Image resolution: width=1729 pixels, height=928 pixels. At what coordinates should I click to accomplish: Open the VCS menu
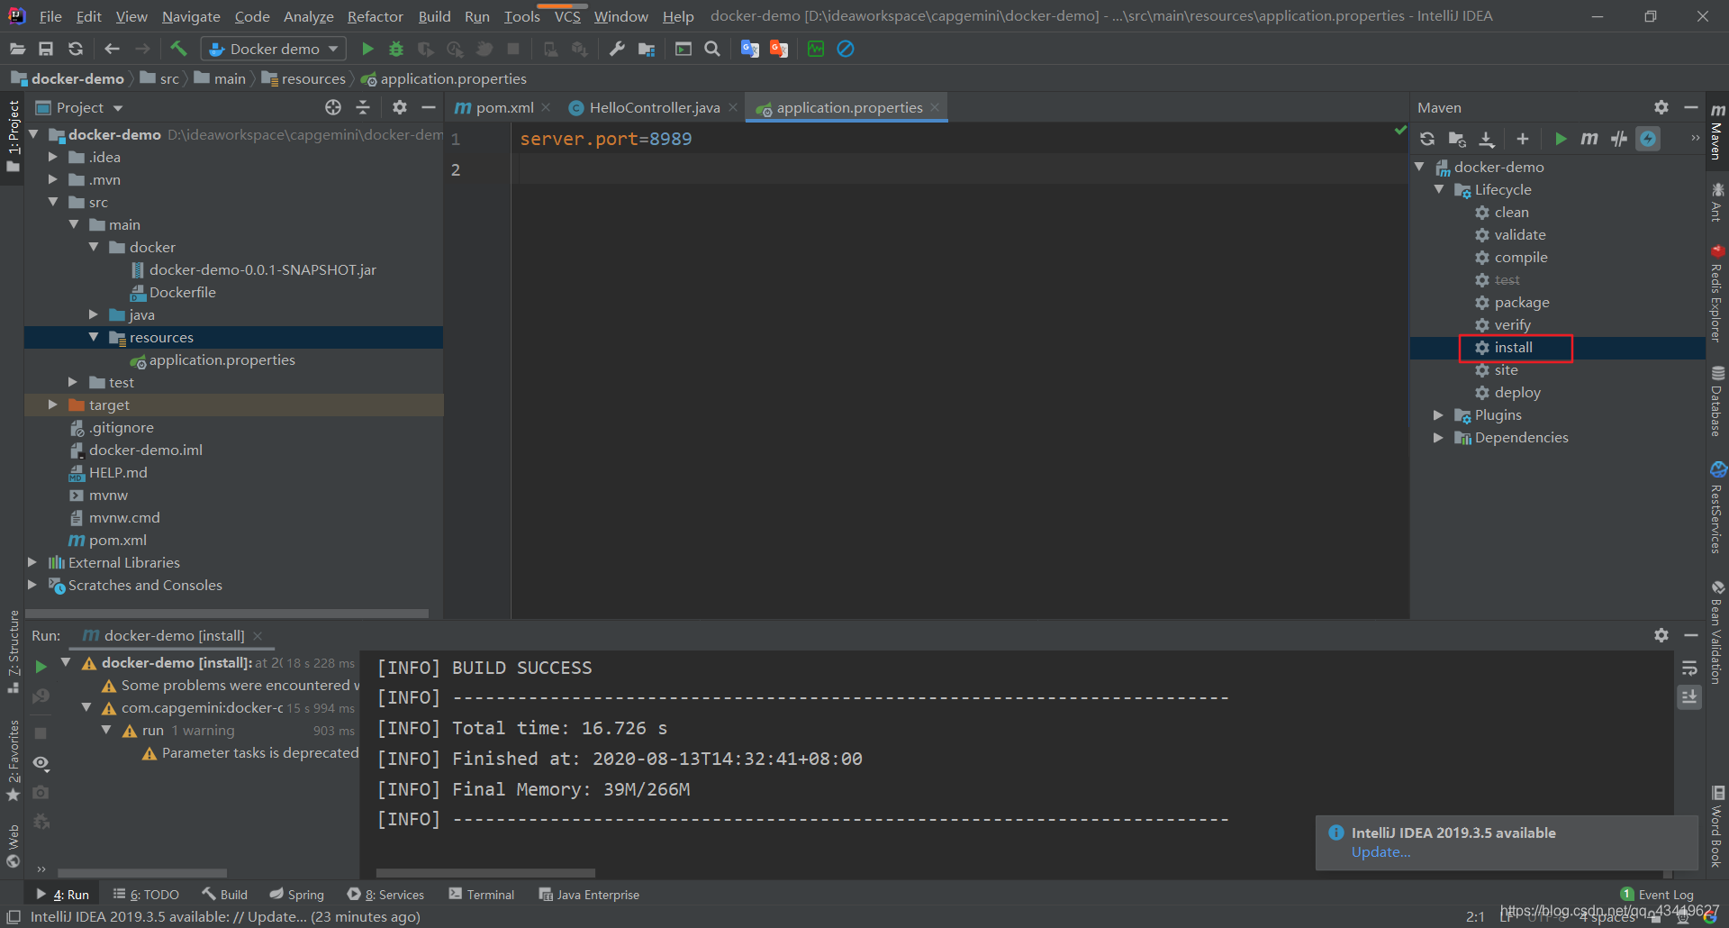tap(567, 16)
